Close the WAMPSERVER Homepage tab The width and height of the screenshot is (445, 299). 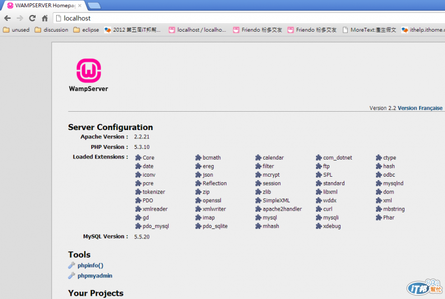(80, 6)
